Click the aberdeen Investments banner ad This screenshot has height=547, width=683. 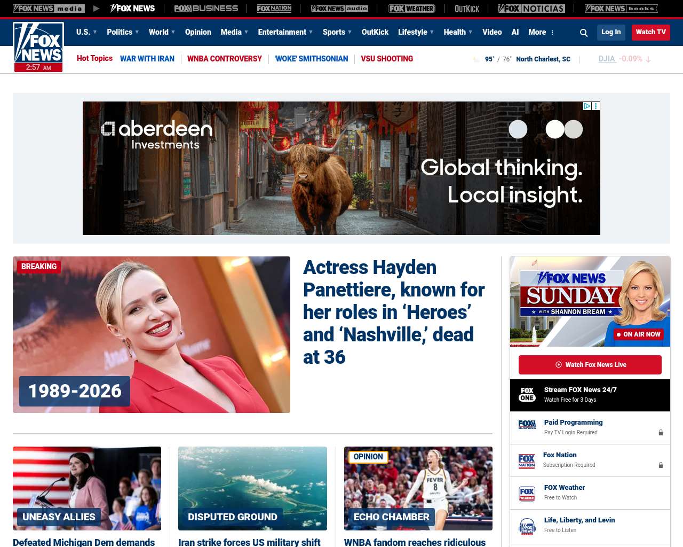(341, 168)
